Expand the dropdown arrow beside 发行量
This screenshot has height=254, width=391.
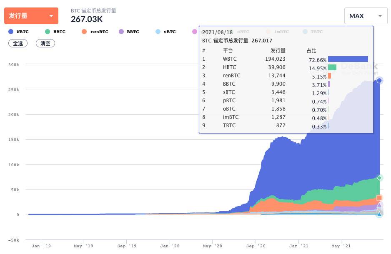click(x=52, y=15)
